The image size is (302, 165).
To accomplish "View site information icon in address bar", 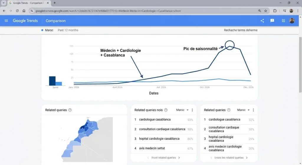I will [32, 11].
